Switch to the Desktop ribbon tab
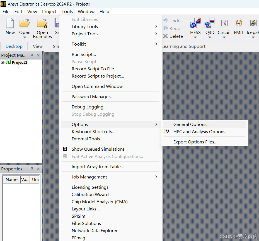The image size is (259, 241). click(14, 46)
